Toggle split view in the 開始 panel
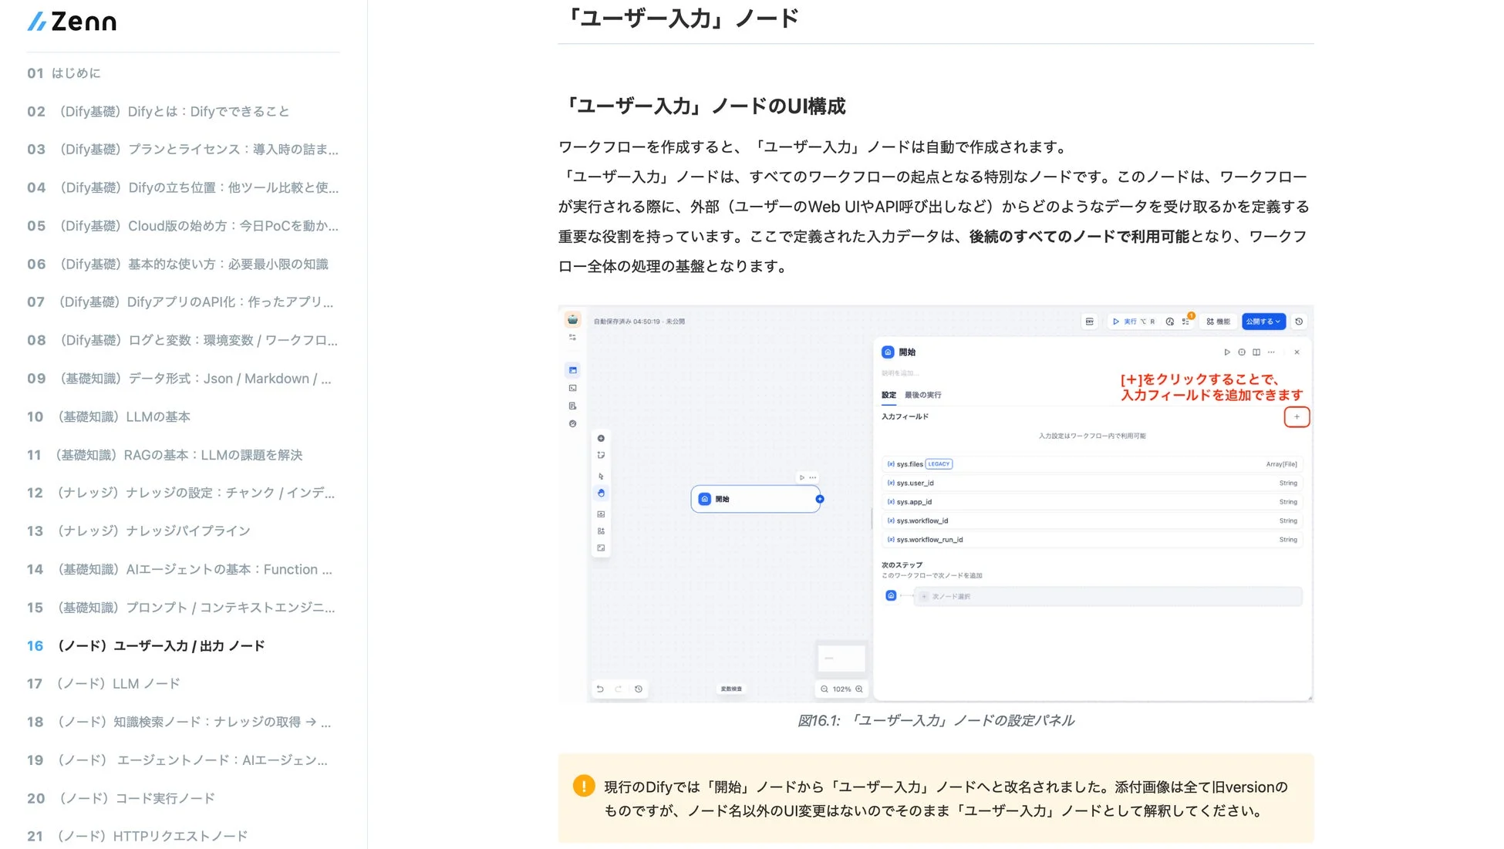 pyautogui.click(x=1257, y=352)
